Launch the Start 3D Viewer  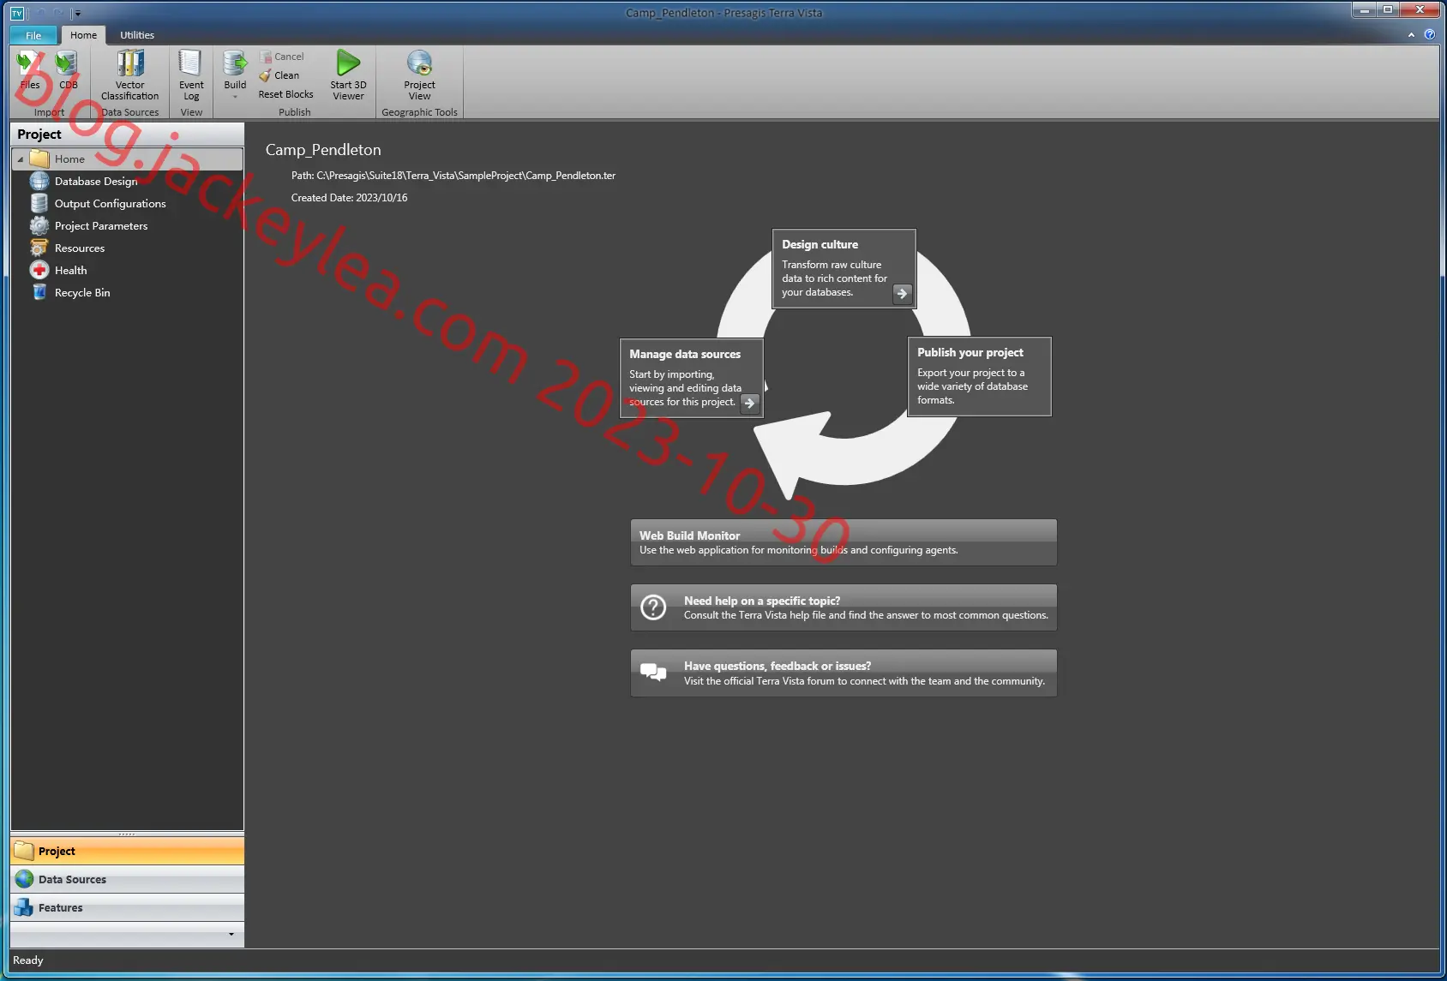pos(348,75)
